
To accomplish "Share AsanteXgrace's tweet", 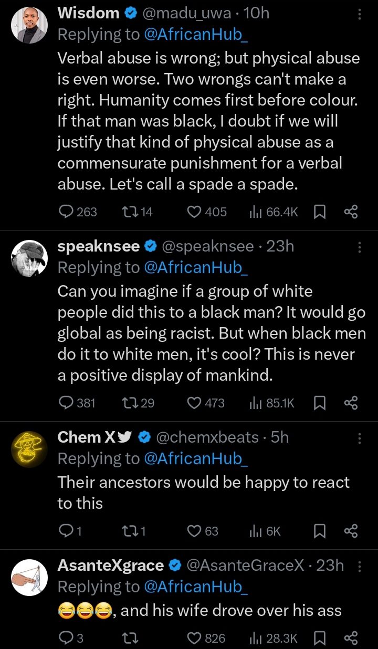I will pyautogui.click(x=351, y=638).
